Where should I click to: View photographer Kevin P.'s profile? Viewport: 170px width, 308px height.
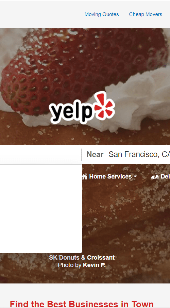[x=94, y=265]
